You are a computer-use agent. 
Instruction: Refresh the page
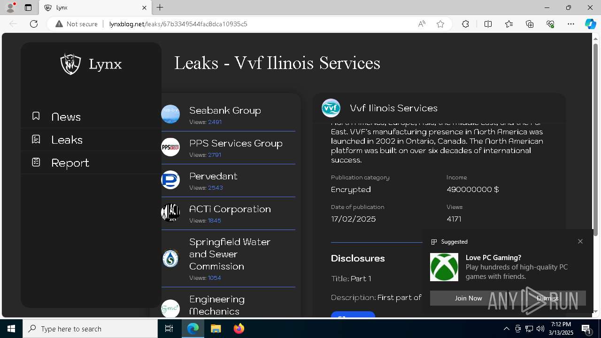34,24
